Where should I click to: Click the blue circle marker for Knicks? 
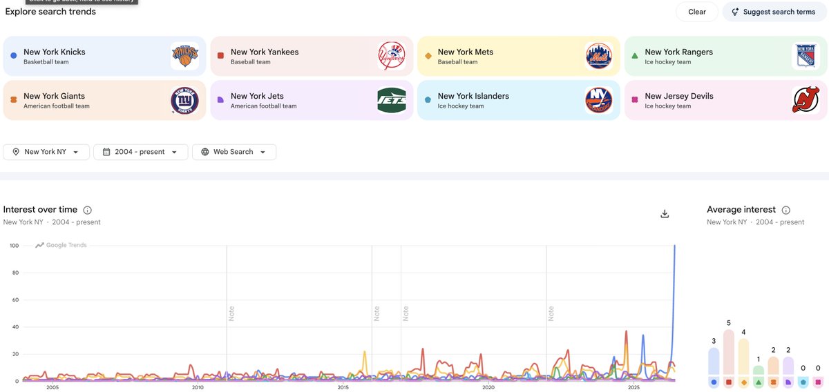click(x=14, y=56)
